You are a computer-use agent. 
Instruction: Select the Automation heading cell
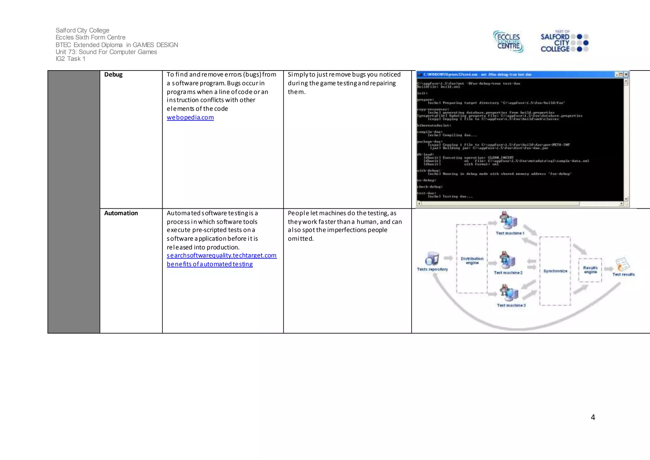pos(121,213)
